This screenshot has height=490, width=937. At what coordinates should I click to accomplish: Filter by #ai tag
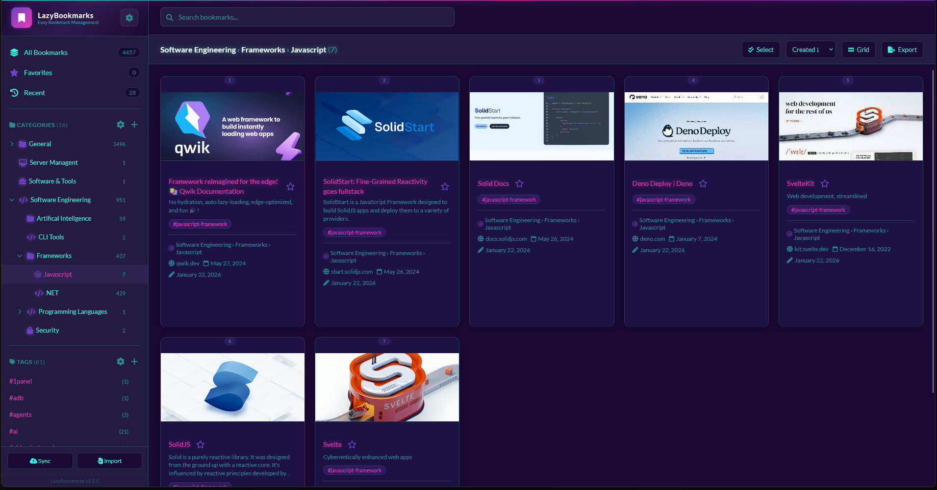[13, 431]
